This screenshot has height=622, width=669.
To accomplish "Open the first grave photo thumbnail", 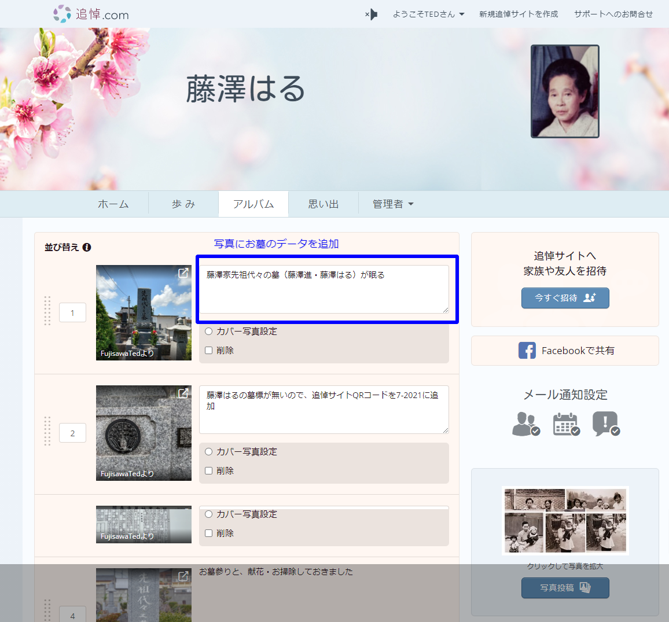I will coord(144,312).
